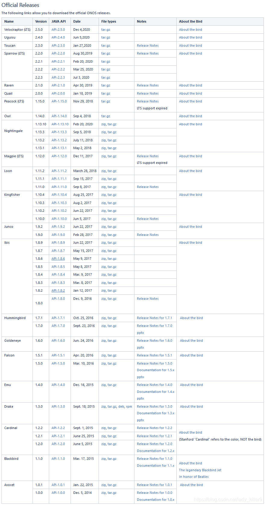This screenshot has width=265, height=505.
Task: Open Release Notes for 1.7.1 Hummingbird
Action: click(155, 318)
